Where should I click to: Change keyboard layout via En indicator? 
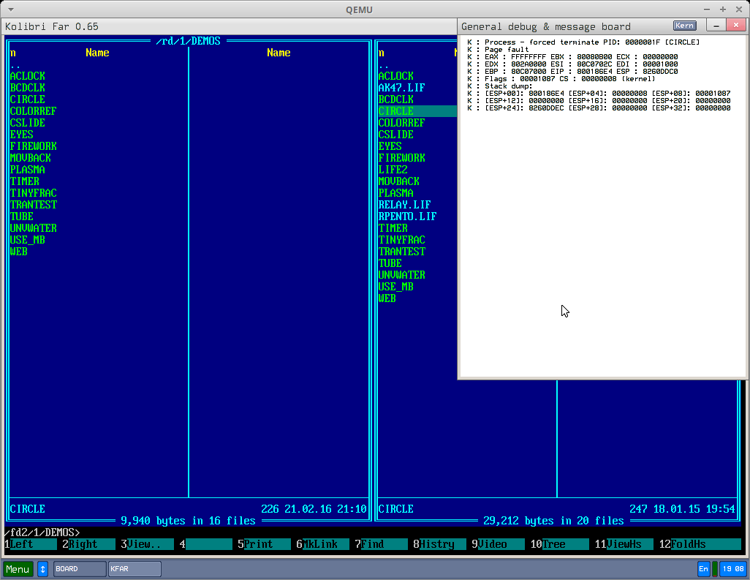pos(703,569)
